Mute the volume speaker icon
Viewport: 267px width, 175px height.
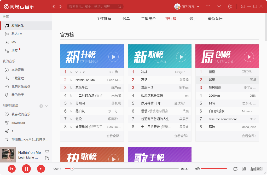pos(198,169)
